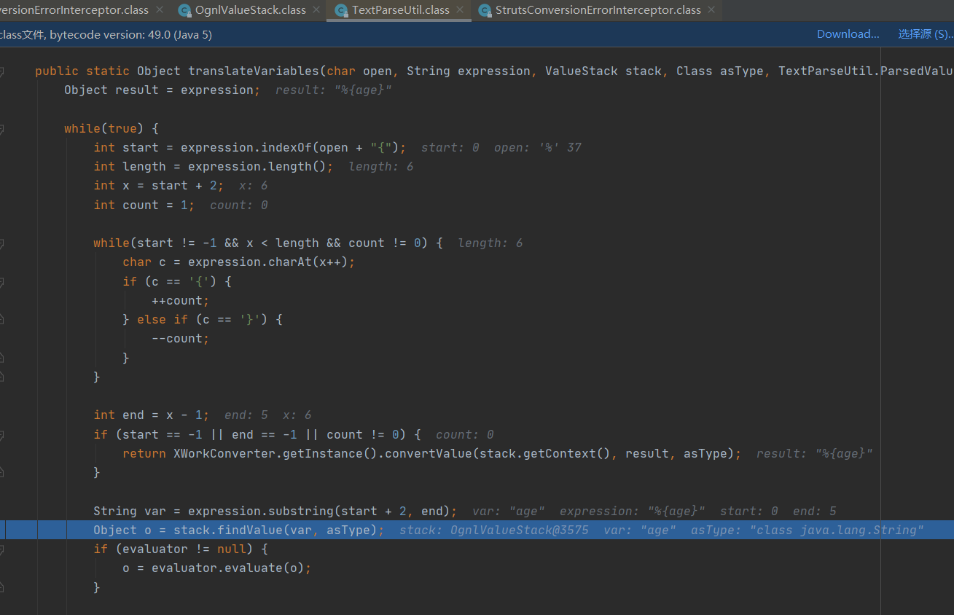Click length: 6 hint after expression.length()
This screenshot has height=615, width=954.
tap(381, 166)
